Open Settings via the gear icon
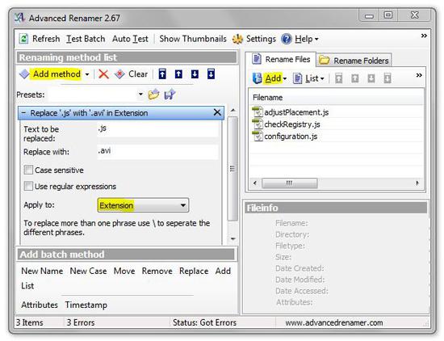The image size is (444, 341). pyautogui.click(x=237, y=39)
